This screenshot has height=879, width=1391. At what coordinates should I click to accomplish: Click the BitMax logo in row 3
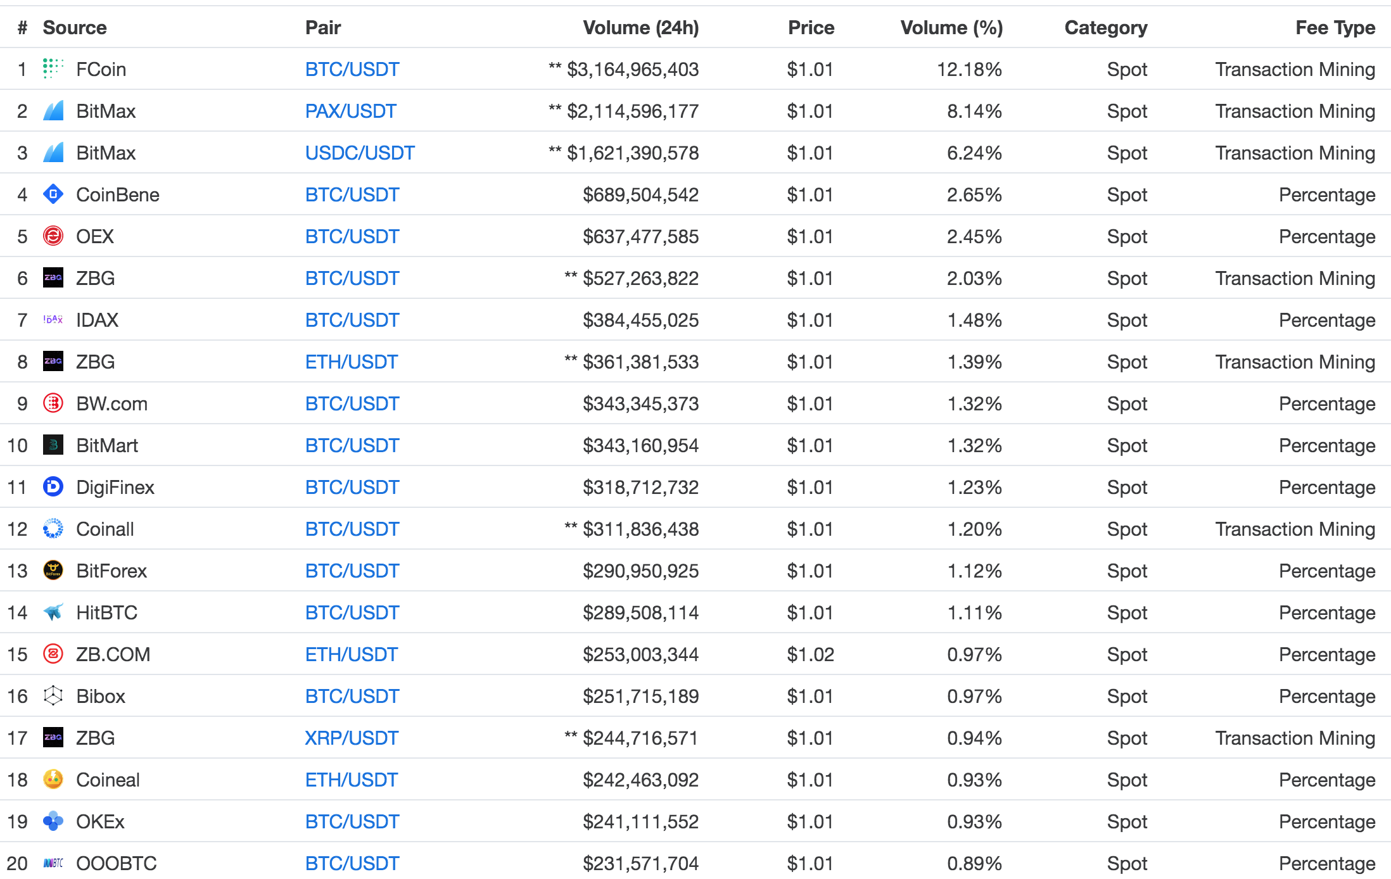click(x=53, y=152)
